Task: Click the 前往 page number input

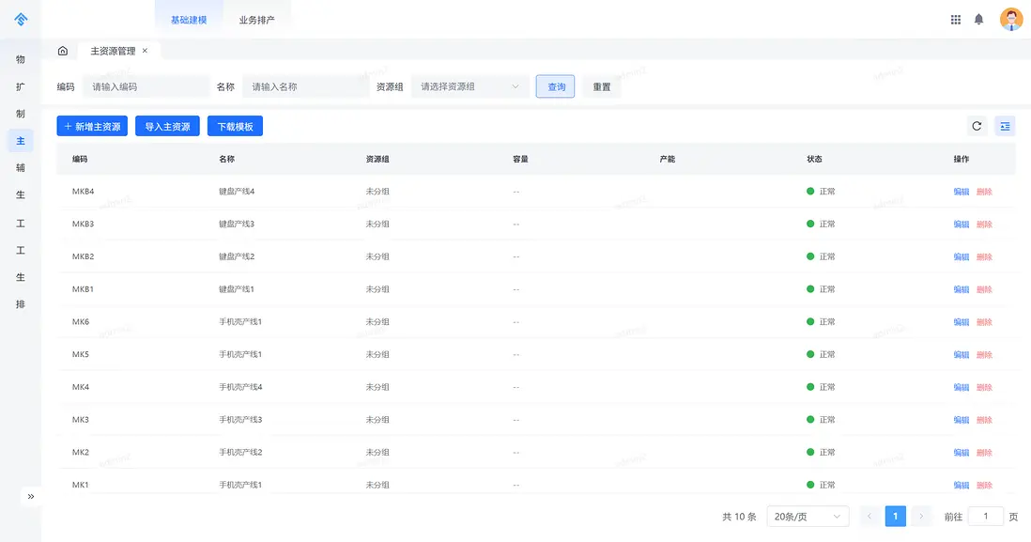Action: pyautogui.click(x=985, y=517)
